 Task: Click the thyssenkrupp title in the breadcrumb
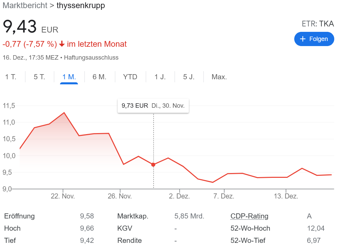(80, 5)
